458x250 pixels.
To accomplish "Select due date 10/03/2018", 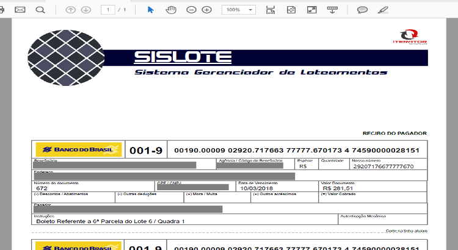I will [x=256, y=188].
